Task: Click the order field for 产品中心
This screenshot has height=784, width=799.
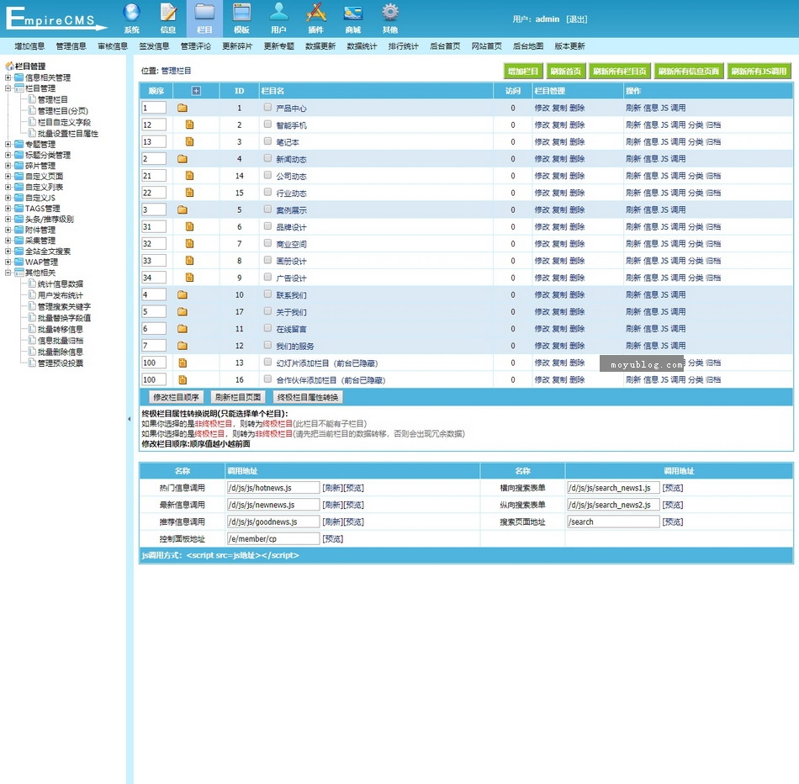Action: click(x=154, y=108)
